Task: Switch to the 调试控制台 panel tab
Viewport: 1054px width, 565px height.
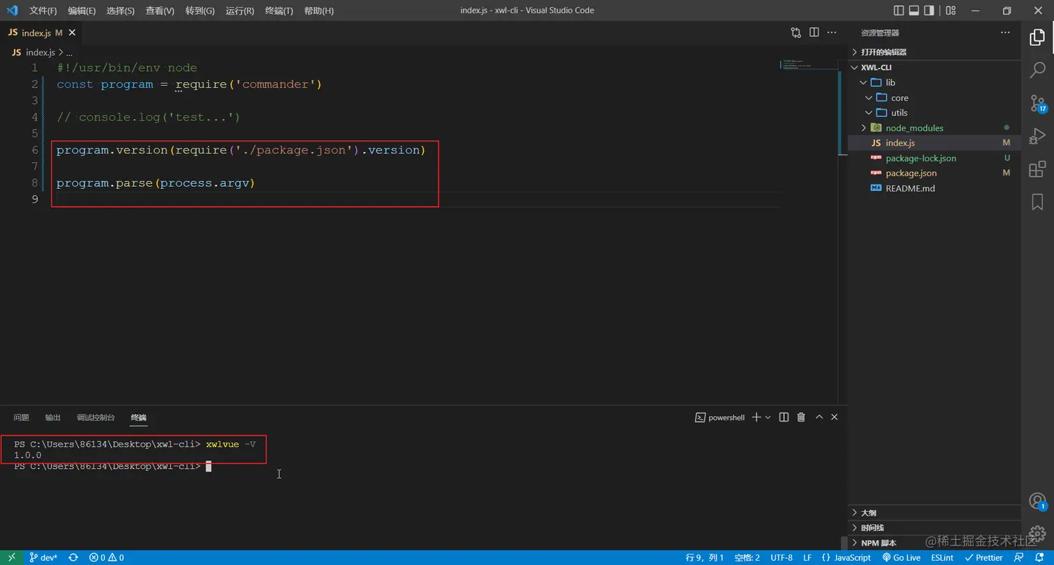Action: [x=96, y=417]
